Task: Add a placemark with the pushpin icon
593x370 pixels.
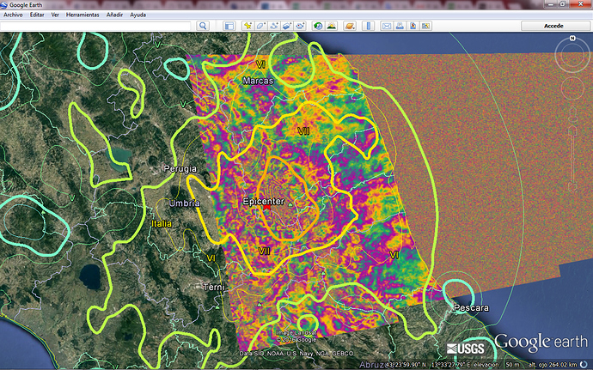Action: click(x=248, y=26)
